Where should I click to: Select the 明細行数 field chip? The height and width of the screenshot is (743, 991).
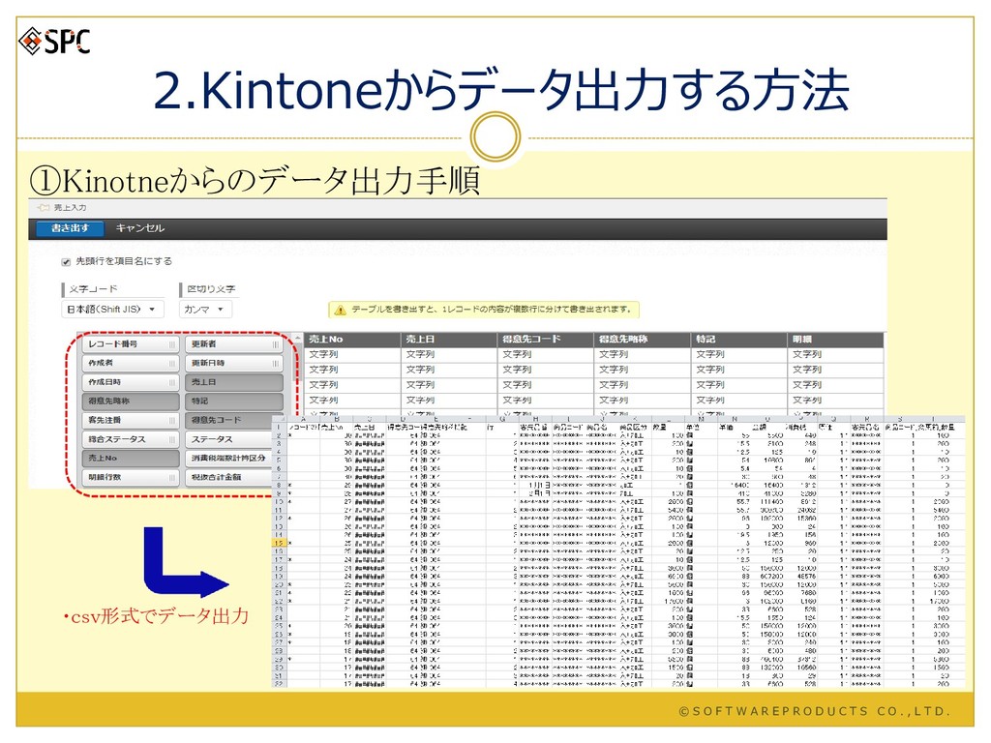tap(131, 477)
